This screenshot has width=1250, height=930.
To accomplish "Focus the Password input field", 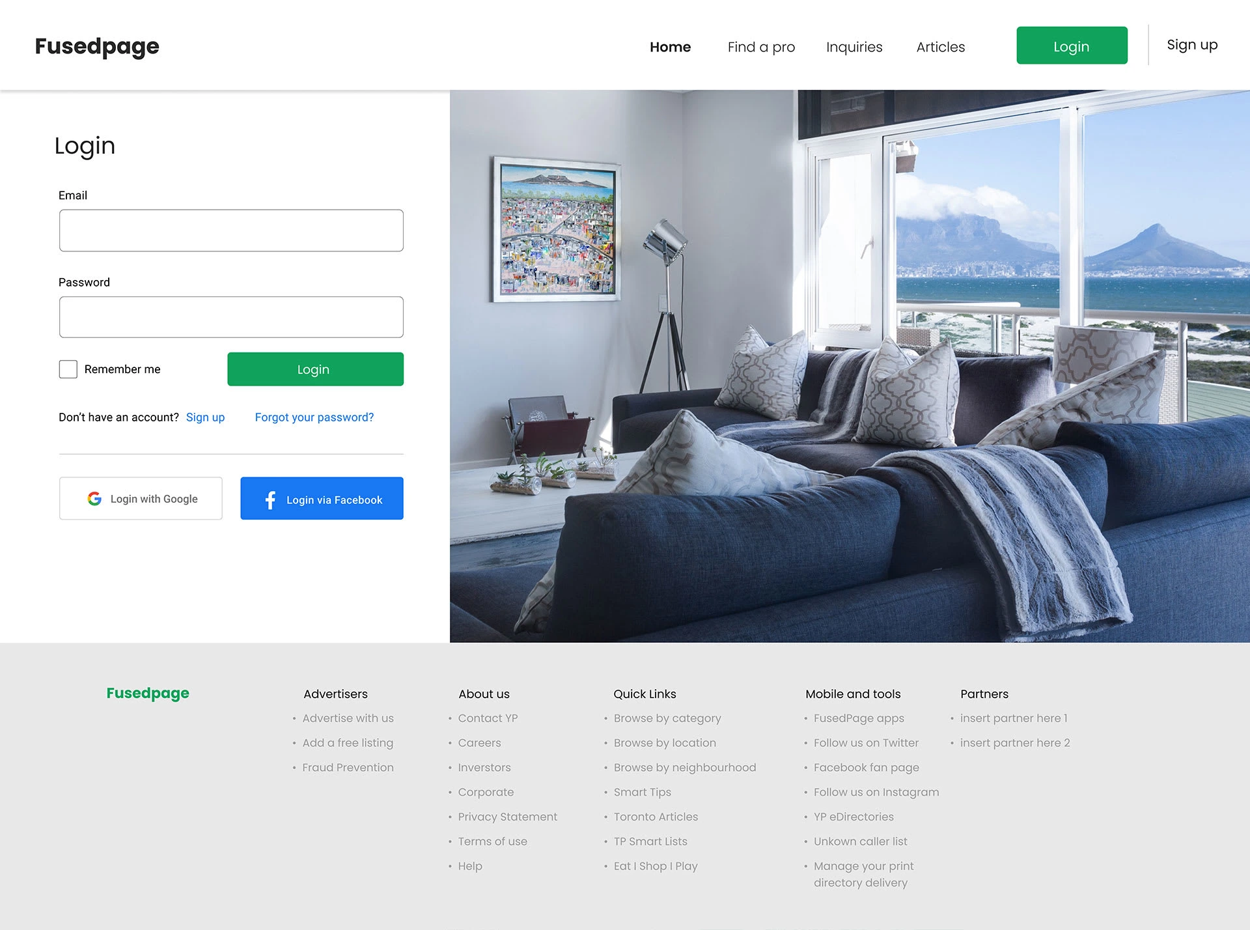I will pos(231,317).
